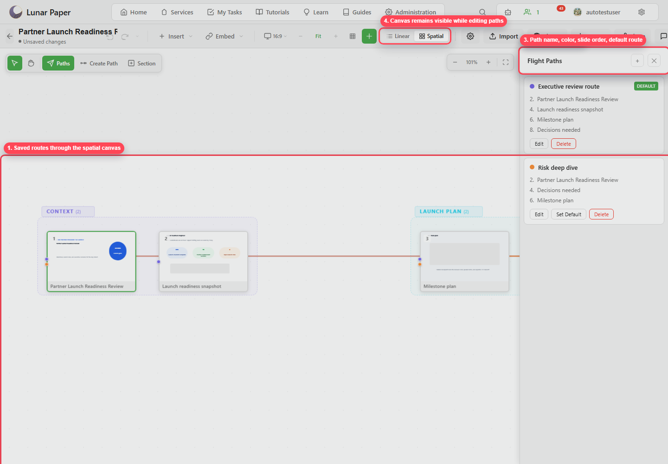The height and width of the screenshot is (464, 668).
Task: Delete the Executive review route
Action: pyautogui.click(x=564, y=144)
